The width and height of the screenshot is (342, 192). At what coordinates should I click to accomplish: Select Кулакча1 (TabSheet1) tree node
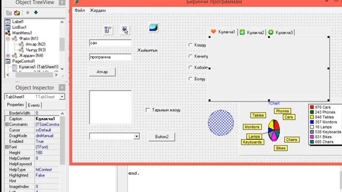[38, 67]
